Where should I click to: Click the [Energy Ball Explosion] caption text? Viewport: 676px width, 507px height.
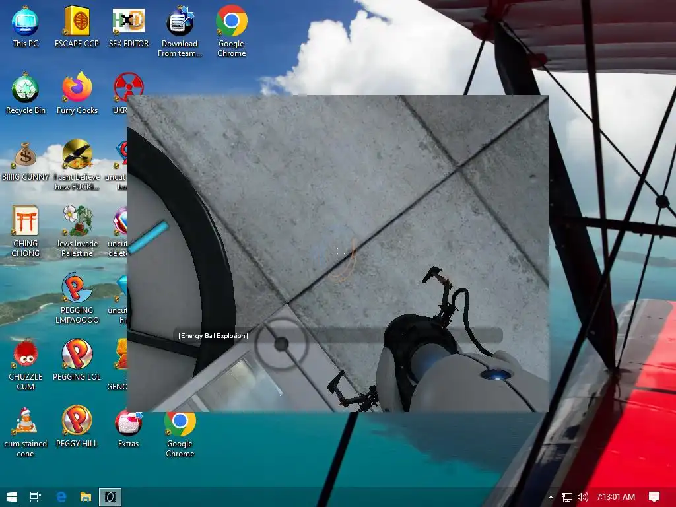tap(213, 335)
